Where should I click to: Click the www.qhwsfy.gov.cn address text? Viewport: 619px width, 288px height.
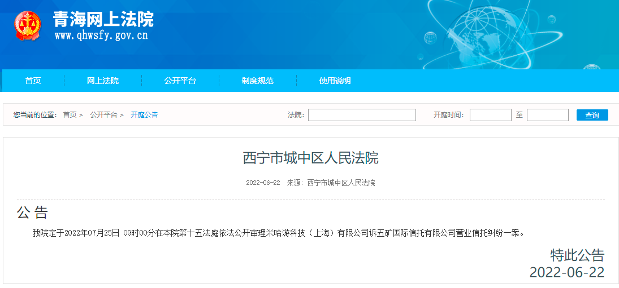click(x=101, y=36)
